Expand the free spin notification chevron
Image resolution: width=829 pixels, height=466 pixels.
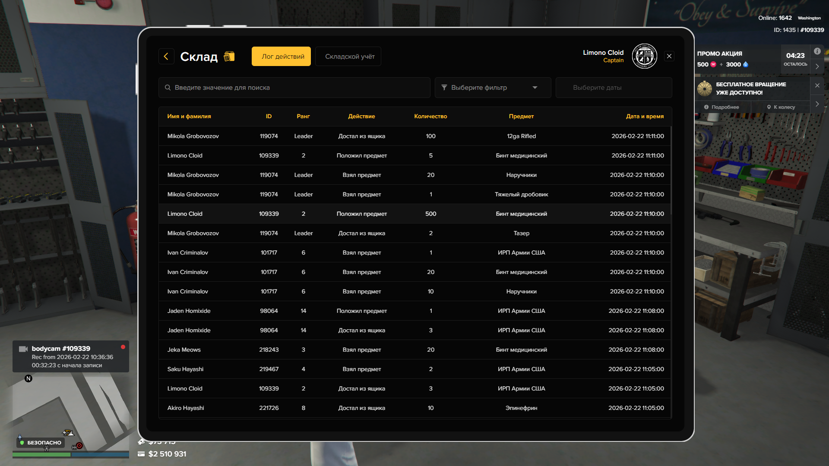pos(817,104)
